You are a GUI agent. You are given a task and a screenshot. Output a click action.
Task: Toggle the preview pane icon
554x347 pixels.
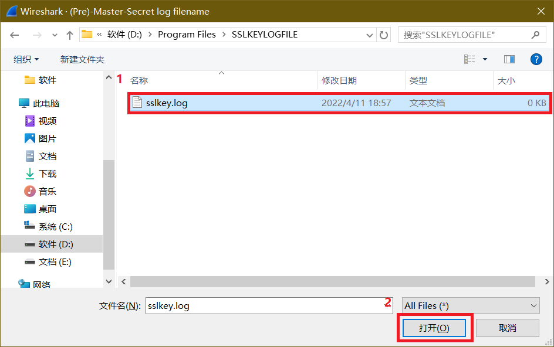coord(509,59)
